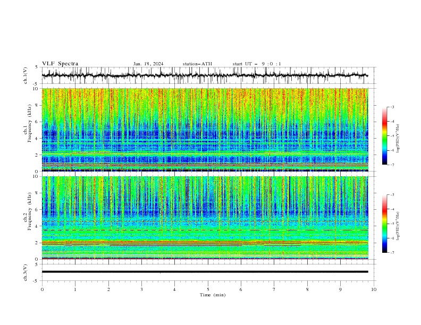Select the ch.1 "Frequency (kHz)" axis label
This screenshot has height=325, width=421.
click(x=30, y=123)
